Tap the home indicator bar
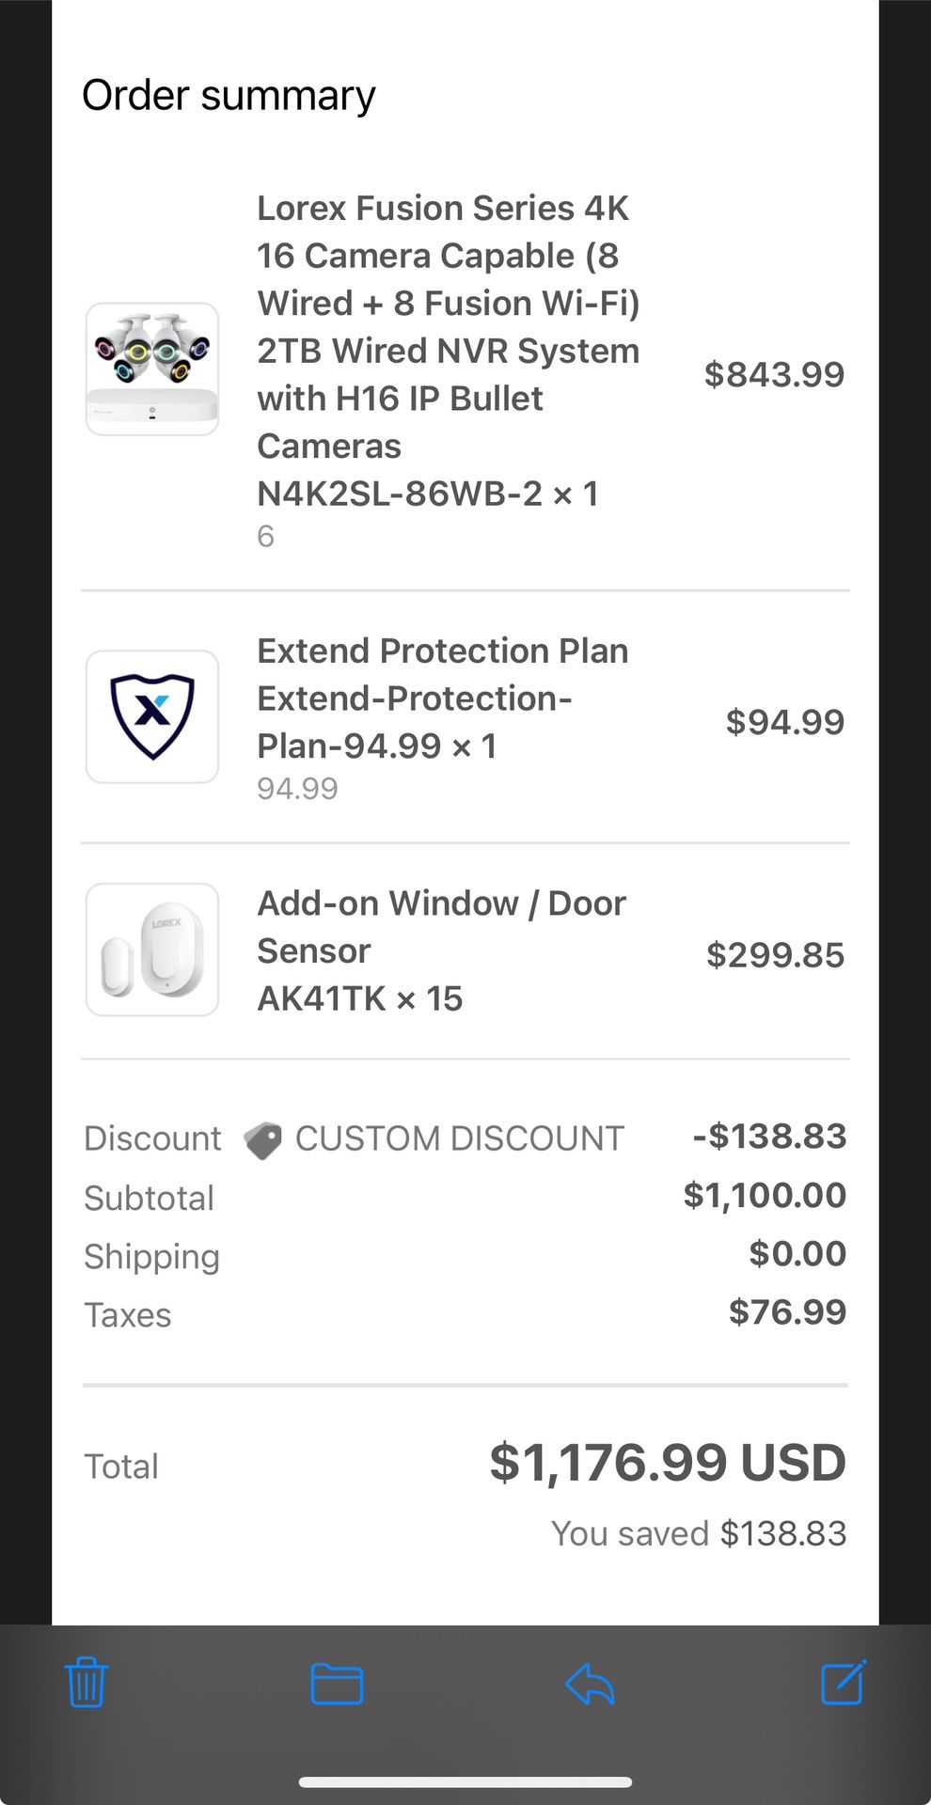This screenshot has width=931, height=1805. pyautogui.click(x=465, y=1781)
